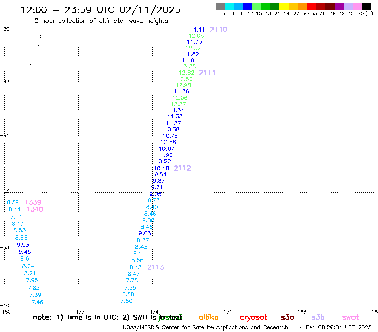Click the swot time marker '1340'
Screen dimensions: 378x332
(x=35, y=209)
